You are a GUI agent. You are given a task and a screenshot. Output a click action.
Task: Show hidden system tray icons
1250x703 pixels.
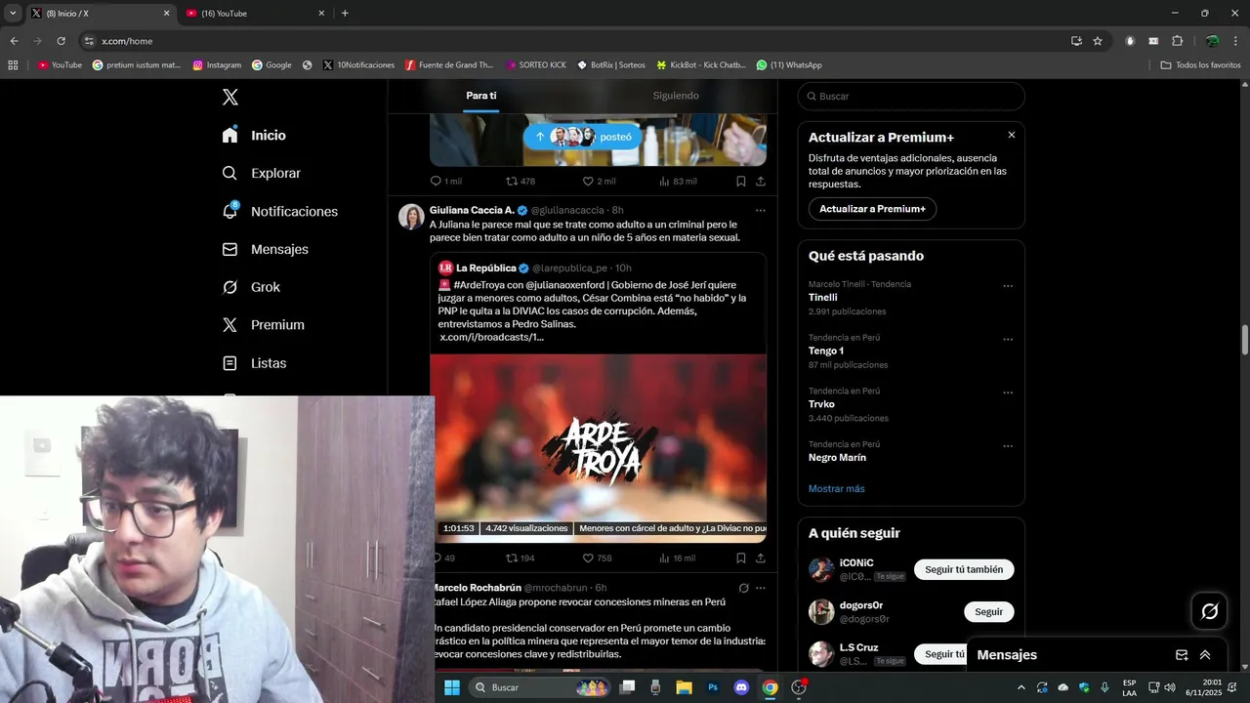point(1021,687)
